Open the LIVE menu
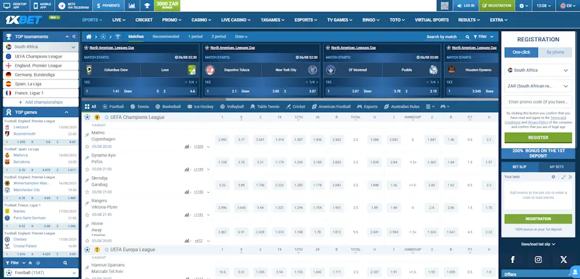The width and height of the screenshot is (580, 279). click(119, 20)
